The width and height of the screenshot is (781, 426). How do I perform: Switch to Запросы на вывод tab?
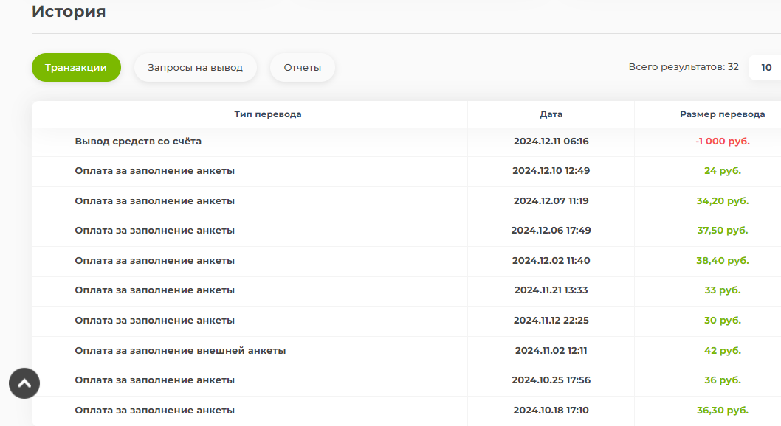pyautogui.click(x=195, y=68)
